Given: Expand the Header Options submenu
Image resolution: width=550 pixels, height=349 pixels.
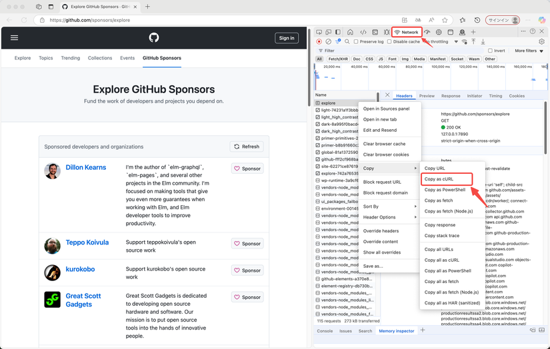Looking at the screenshot, I should point(389,217).
